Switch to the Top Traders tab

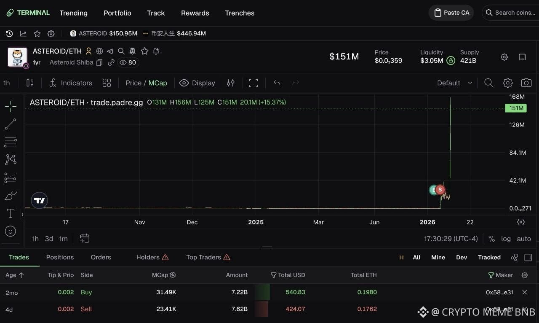coord(208,257)
